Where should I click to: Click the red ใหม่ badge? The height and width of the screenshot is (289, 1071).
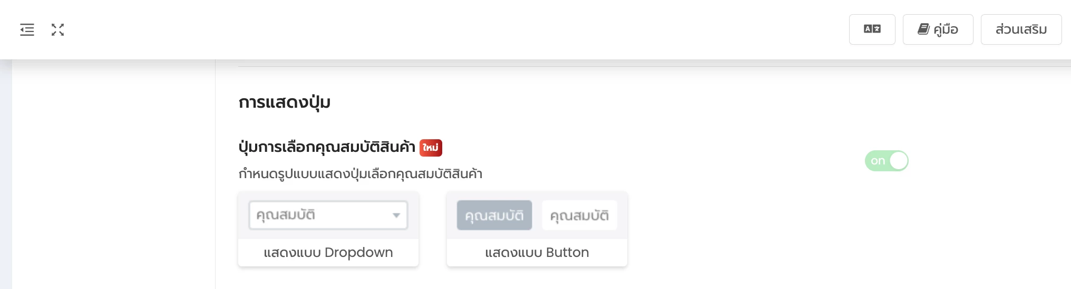point(431,148)
